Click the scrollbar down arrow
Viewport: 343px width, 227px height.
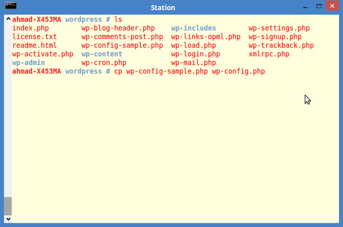tap(8, 219)
